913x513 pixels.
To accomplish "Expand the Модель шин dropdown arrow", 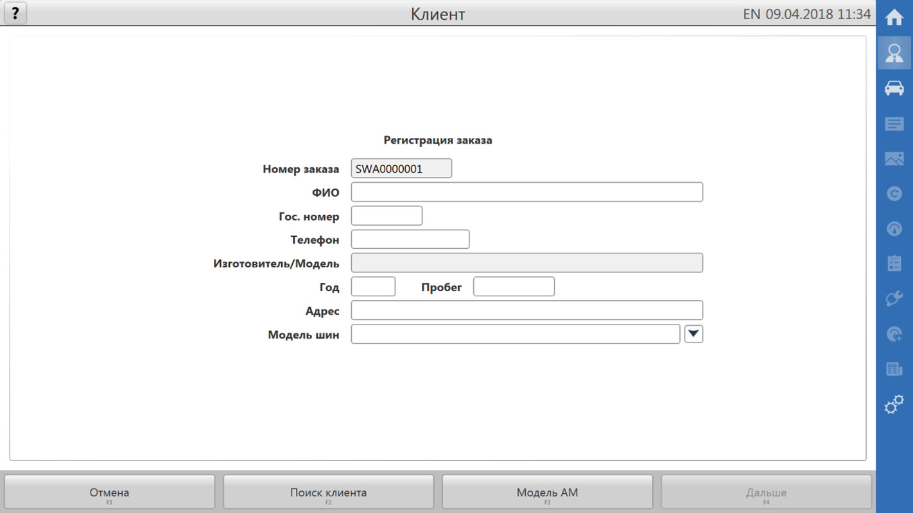I will pyautogui.click(x=693, y=333).
